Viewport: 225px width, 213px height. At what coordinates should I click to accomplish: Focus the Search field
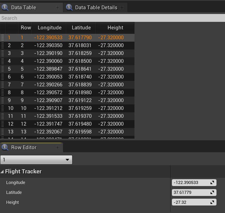point(112,18)
